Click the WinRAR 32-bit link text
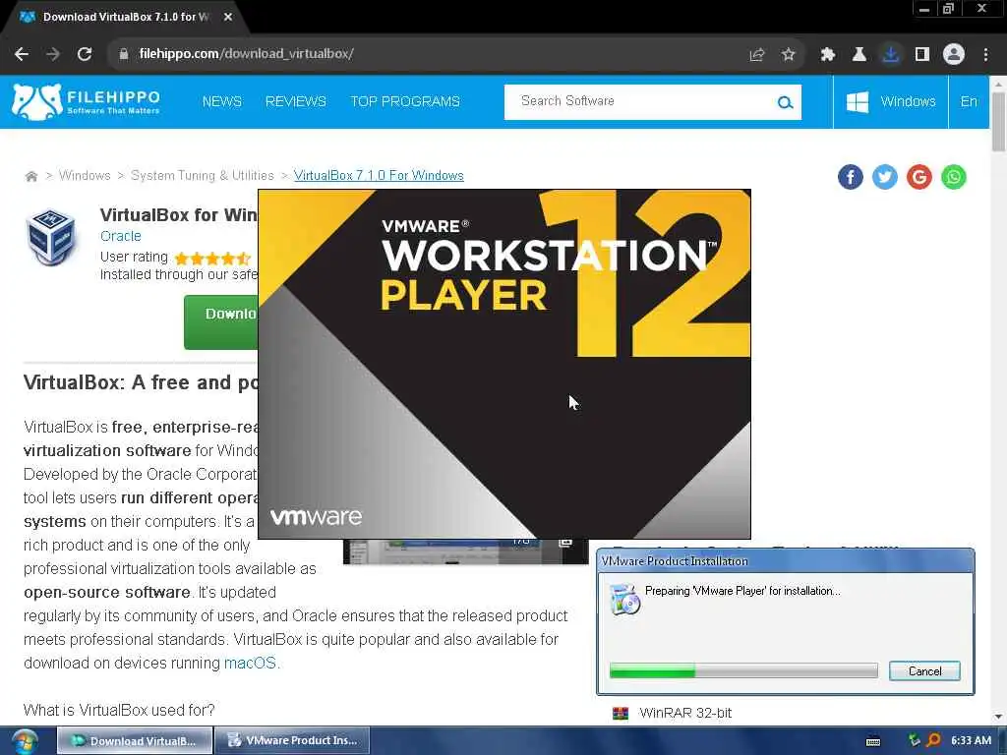The image size is (1007, 755). point(685,714)
